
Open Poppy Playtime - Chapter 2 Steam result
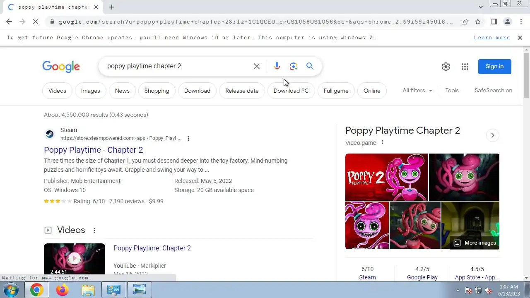[x=94, y=150]
